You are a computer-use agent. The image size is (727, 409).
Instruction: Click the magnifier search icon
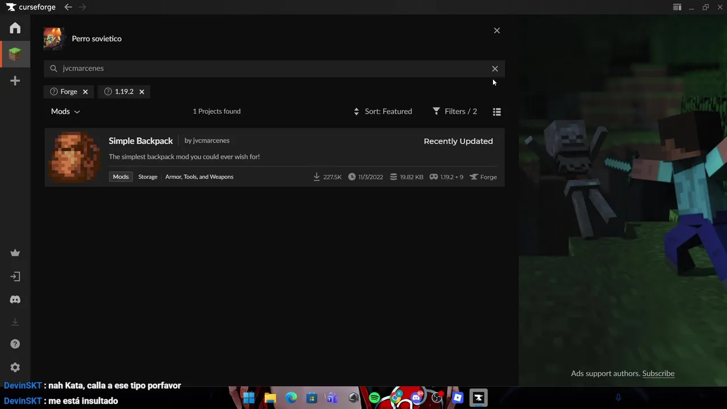(53, 68)
